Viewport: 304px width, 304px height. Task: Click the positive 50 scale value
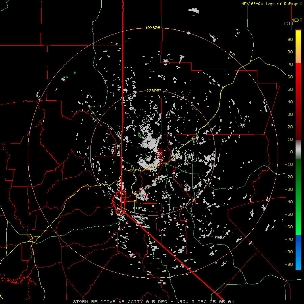click(x=290, y=90)
